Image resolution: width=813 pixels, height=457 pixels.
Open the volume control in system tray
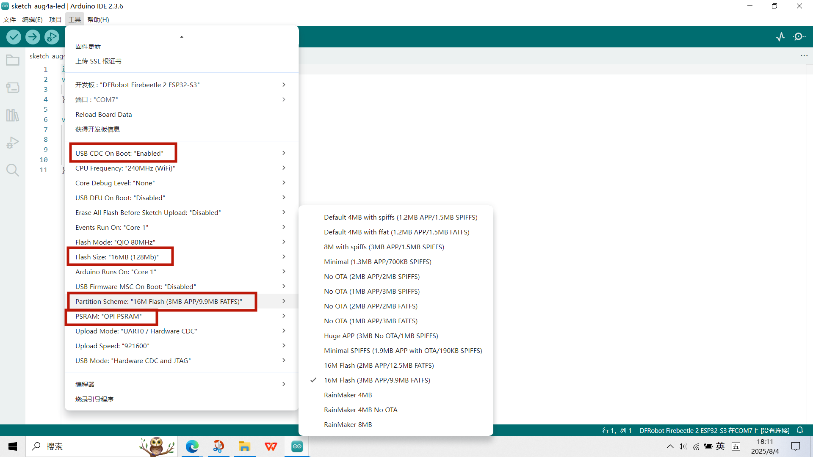[x=683, y=446]
